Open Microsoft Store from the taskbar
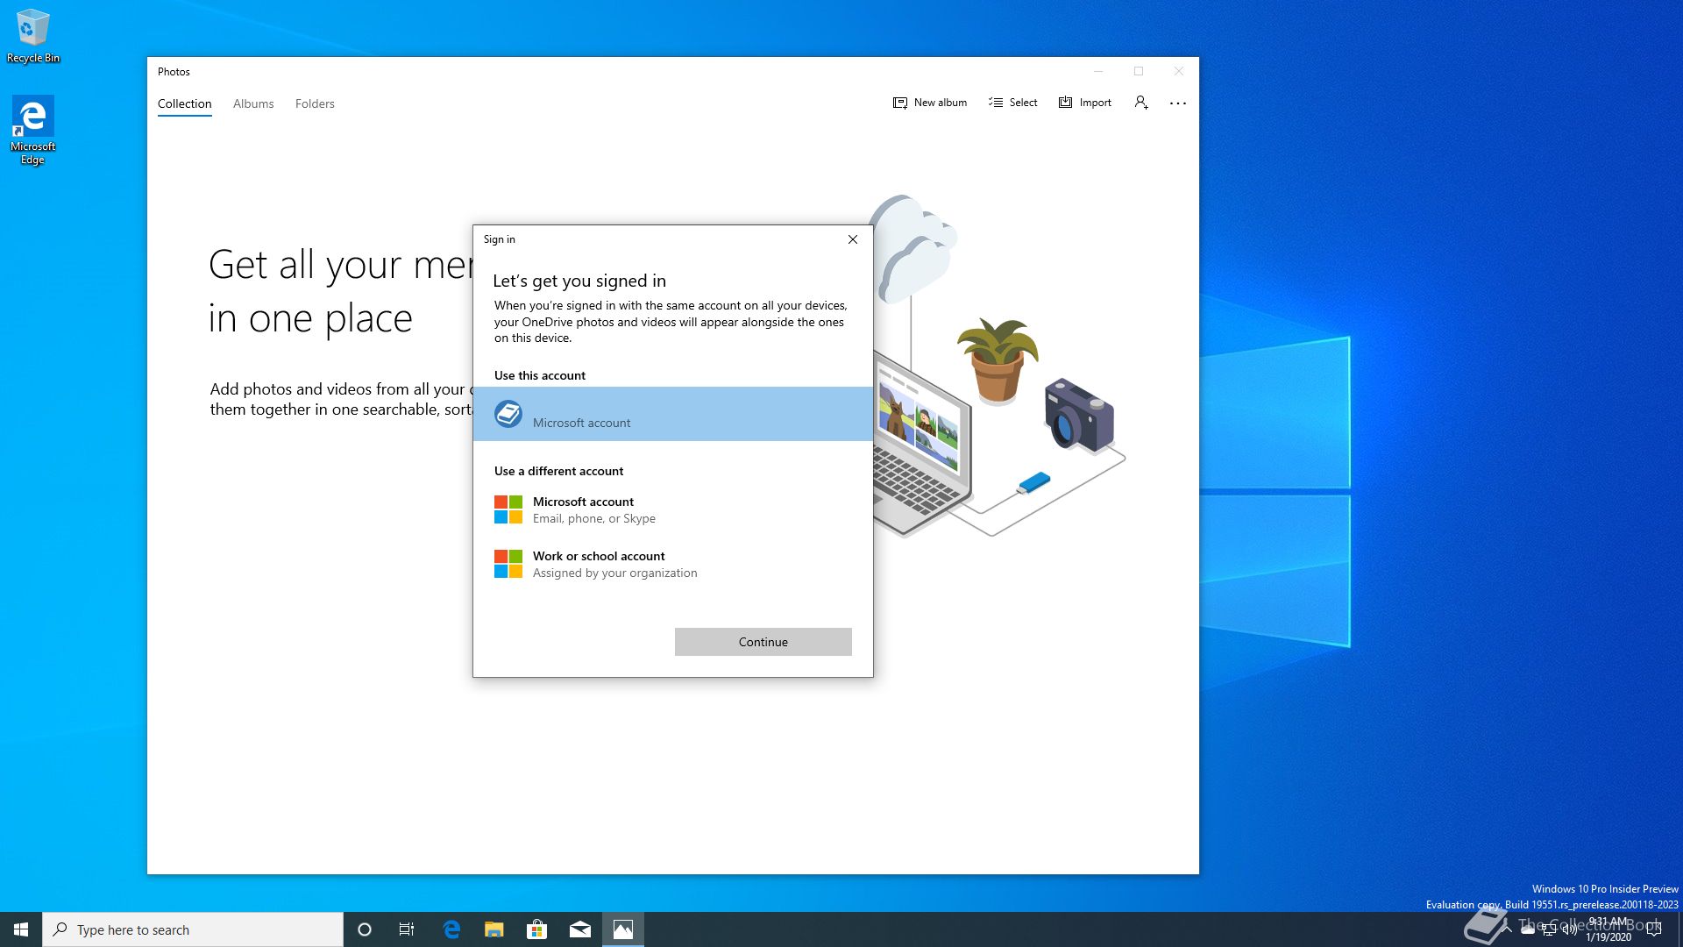 click(x=536, y=929)
